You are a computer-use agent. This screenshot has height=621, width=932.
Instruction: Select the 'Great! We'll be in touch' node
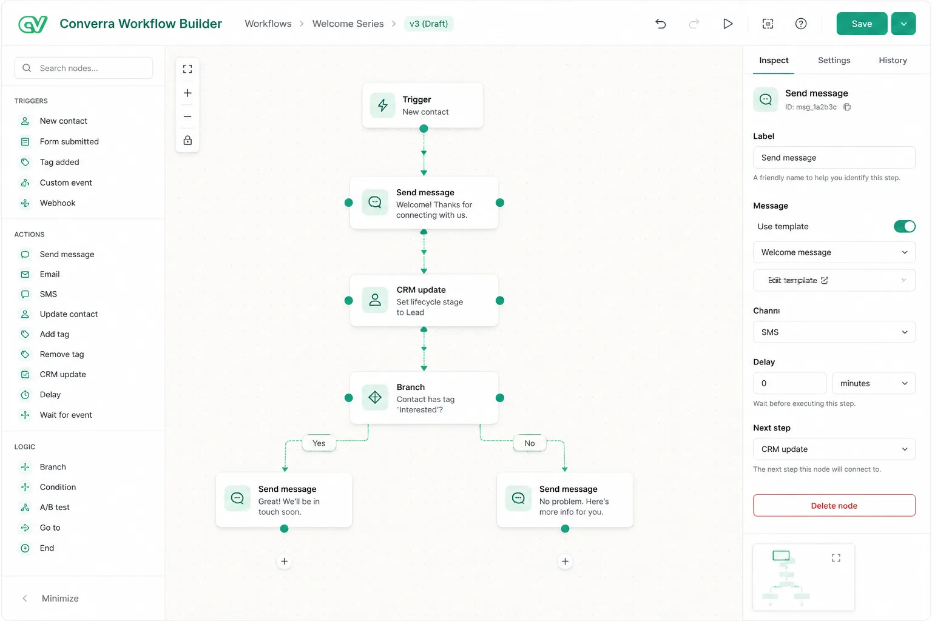coord(284,500)
